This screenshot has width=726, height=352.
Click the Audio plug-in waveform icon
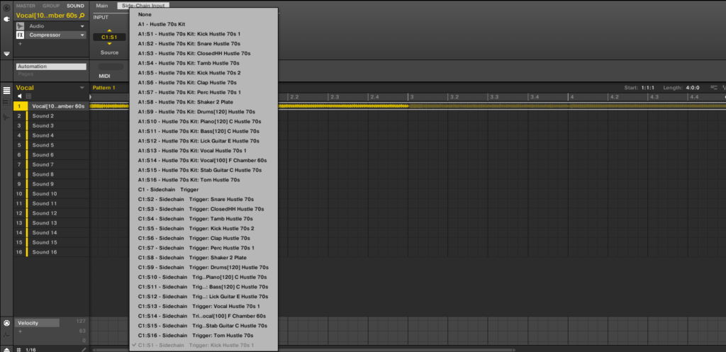tap(21, 25)
